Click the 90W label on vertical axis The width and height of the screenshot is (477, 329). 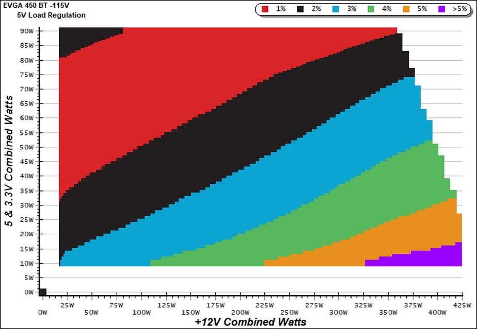pyautogui.click(x=27, y=31)
